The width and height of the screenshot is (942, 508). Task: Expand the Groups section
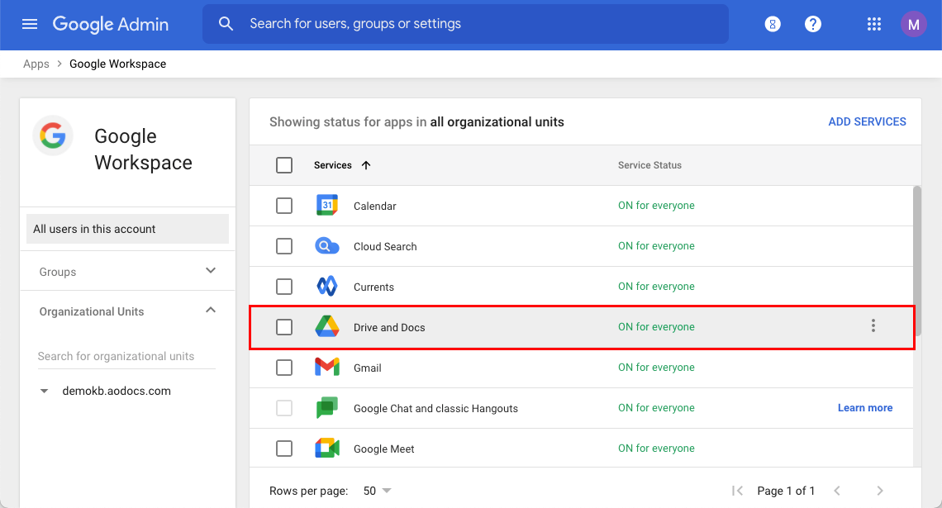211,271
